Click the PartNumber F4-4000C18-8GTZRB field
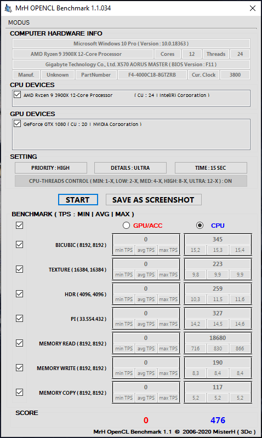Image resolution: width=262 pixels, height=438 pixels. (x=152, y=75)
